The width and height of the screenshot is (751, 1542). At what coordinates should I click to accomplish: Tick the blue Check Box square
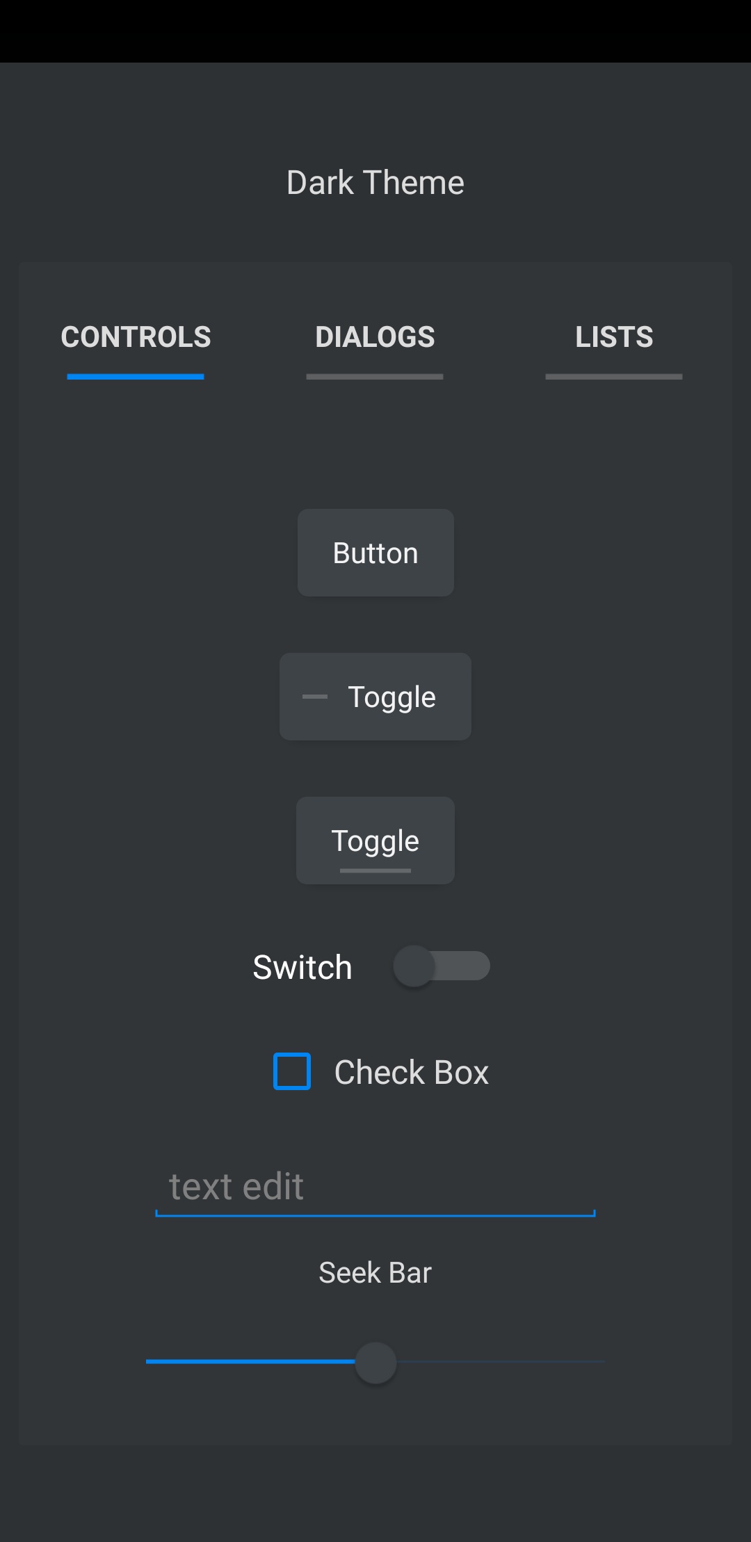(292, 1071)
